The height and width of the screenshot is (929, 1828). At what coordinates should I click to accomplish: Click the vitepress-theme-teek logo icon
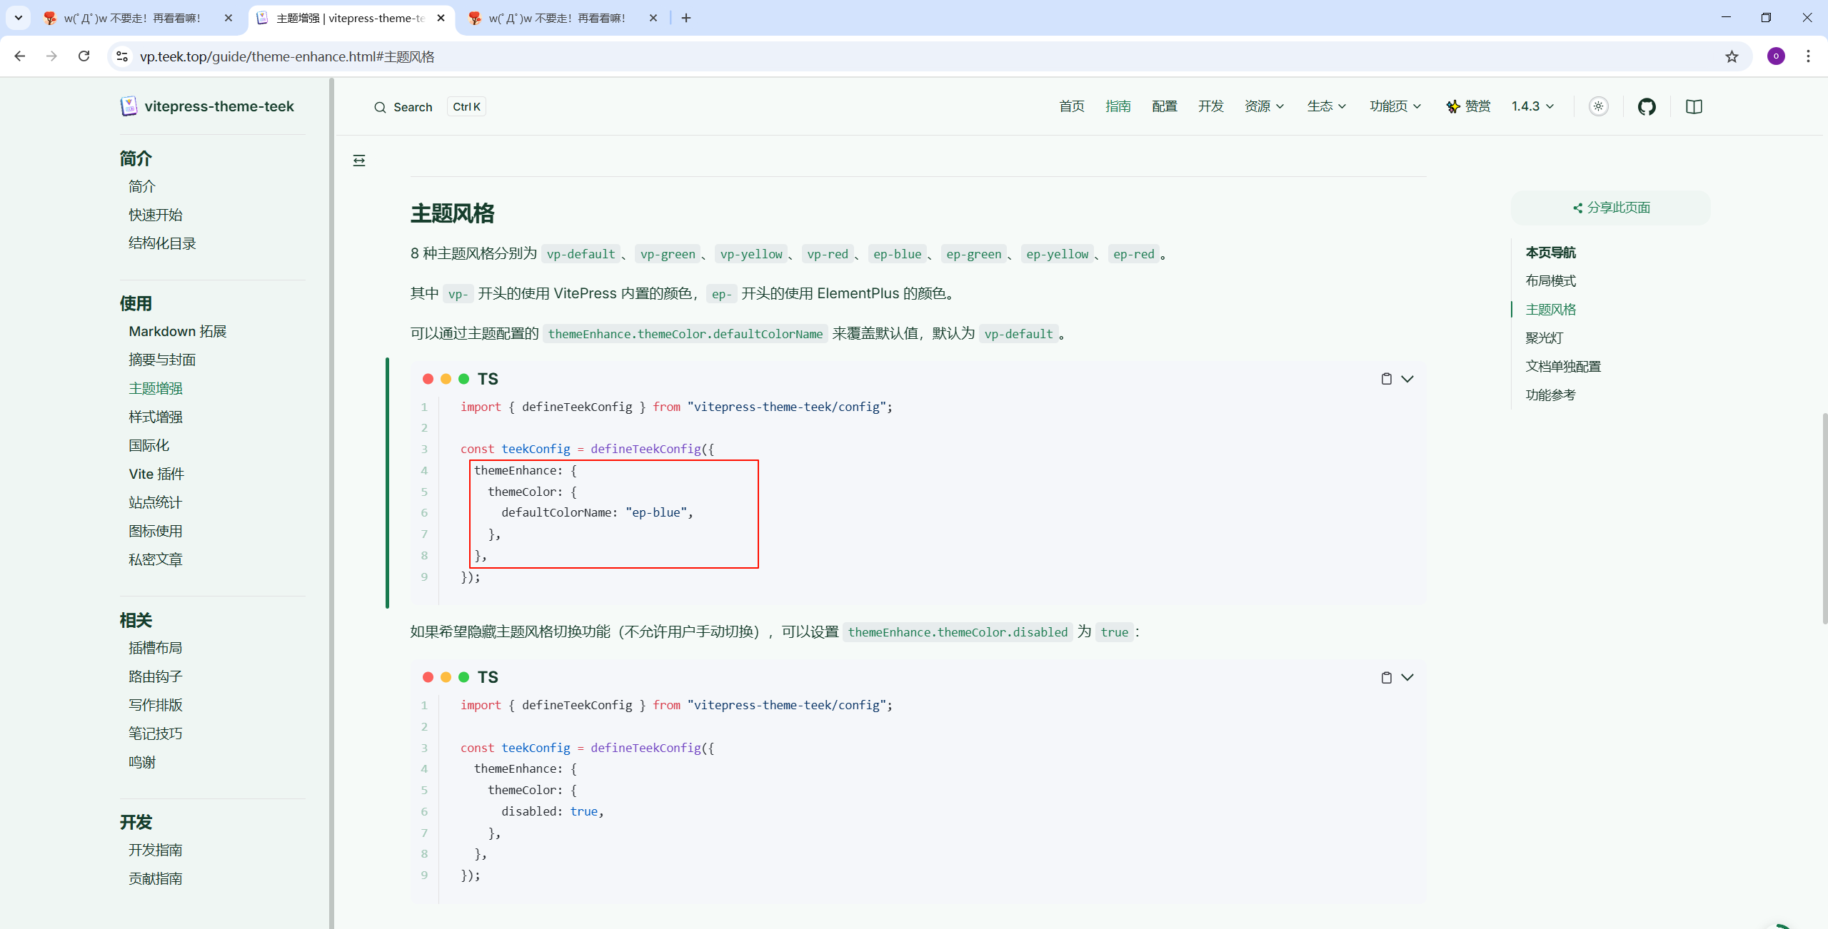click(x=129, y=106)
